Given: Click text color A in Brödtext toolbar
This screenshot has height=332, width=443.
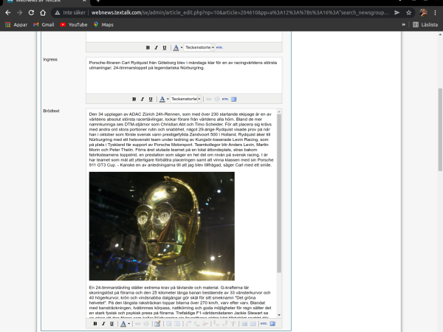Looking at the screenshot, I should point(123,324).
